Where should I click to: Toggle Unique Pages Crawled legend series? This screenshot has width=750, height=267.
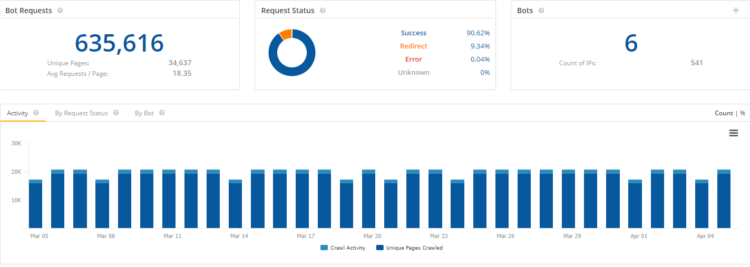tap(410, 248)
